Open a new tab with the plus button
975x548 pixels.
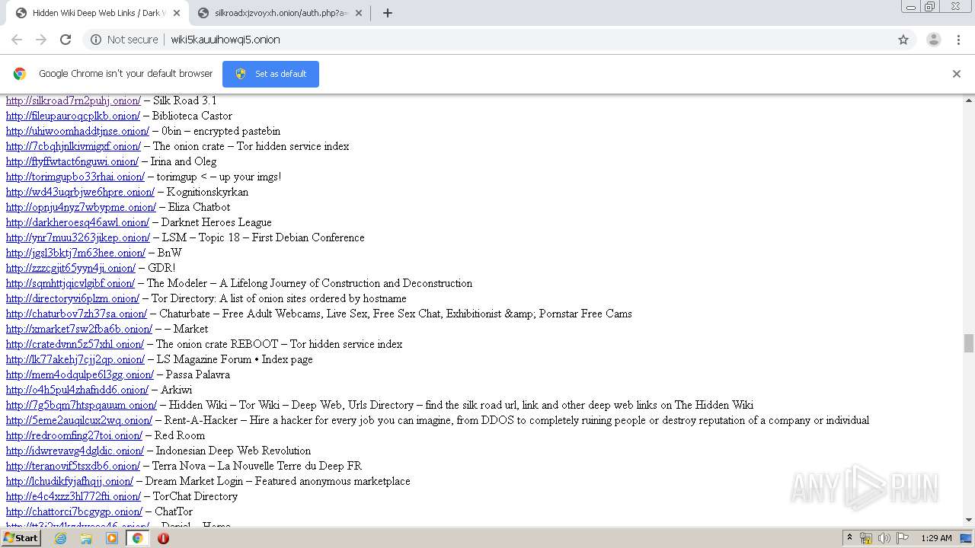pos(387,13)
